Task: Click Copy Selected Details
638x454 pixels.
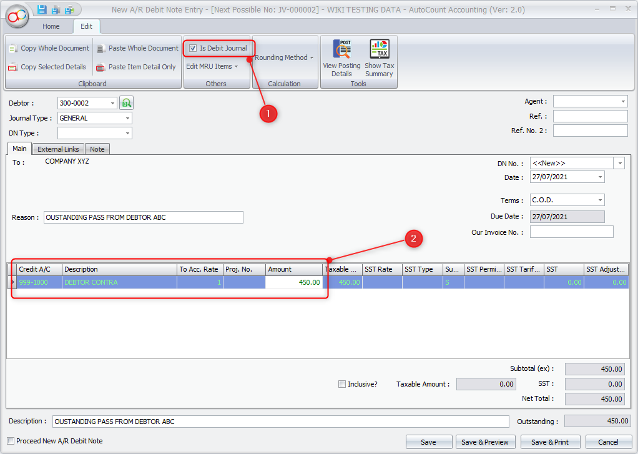Action: click(x=47, y=67)
